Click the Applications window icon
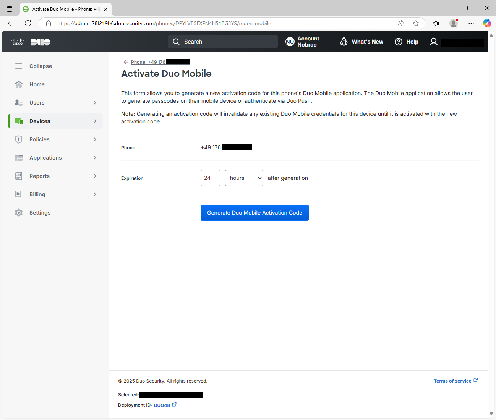 coord(19,158)
